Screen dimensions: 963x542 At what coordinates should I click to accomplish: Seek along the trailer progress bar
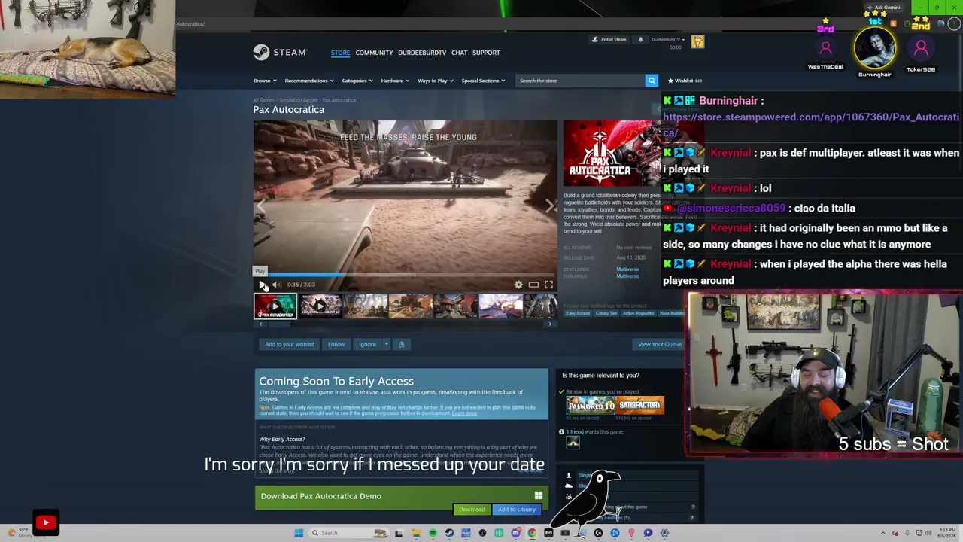pos(406,275)
